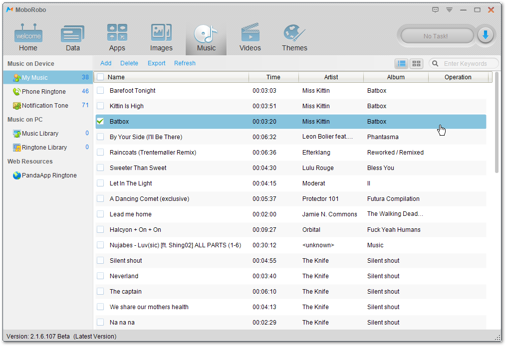The height and width of the screenshot is (346, 506).
Task: Sort by the Album column header
Action: tap(396, 77)
